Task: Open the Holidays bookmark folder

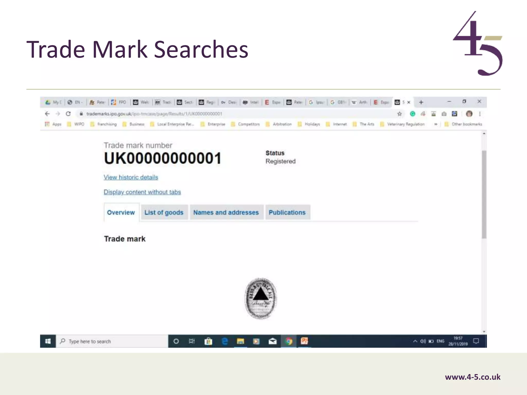Action: pyautogui.click(x=309, y=124)
